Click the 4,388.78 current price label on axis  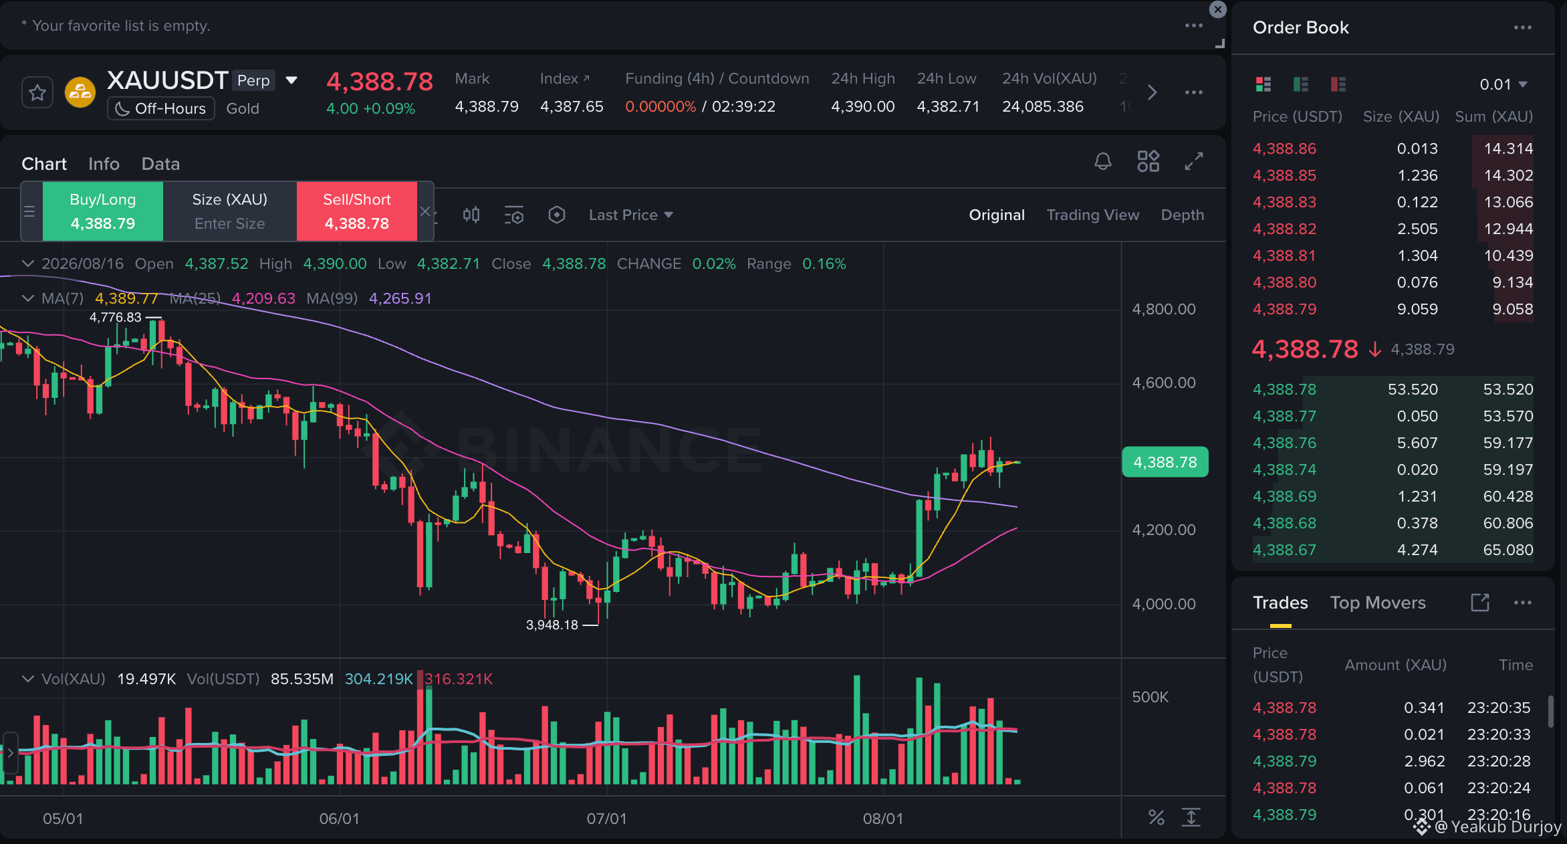(1165, 462)
